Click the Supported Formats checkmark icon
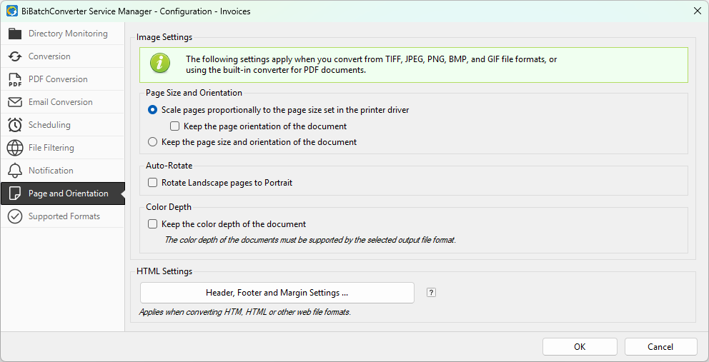The height and width of the screenshot is (362, 709). [15, 216]
